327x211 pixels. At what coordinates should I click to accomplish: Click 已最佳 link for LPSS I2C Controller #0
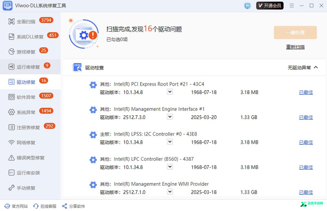(306, 142)
